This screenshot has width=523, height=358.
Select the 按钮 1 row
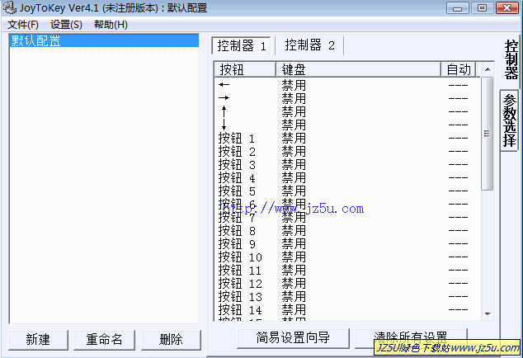click(347, 138)
